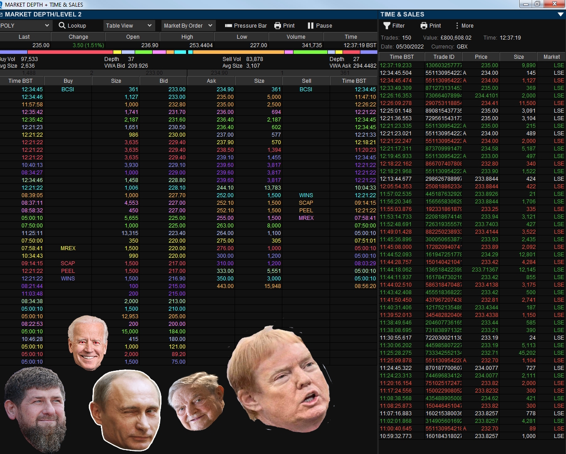Click the Filter funnel icon
The height and width of the screenshot is (454, 566).
point(387,26)
